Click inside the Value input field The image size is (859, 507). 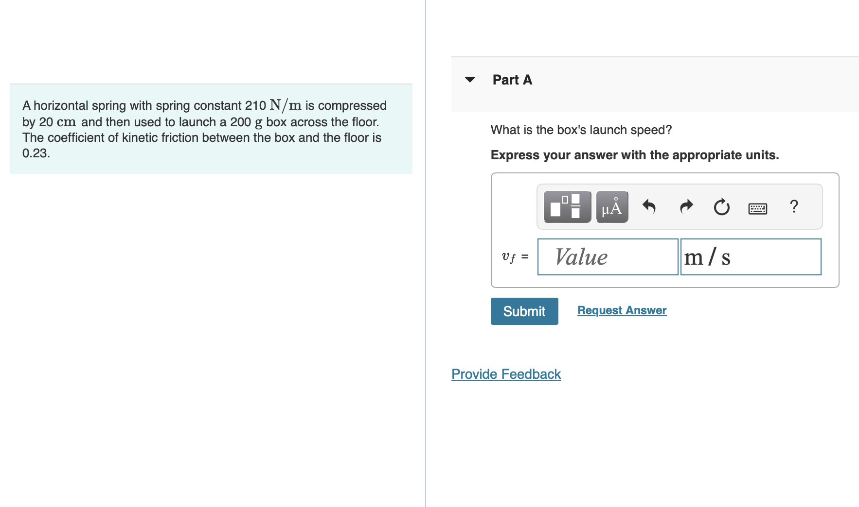point(607,257)
